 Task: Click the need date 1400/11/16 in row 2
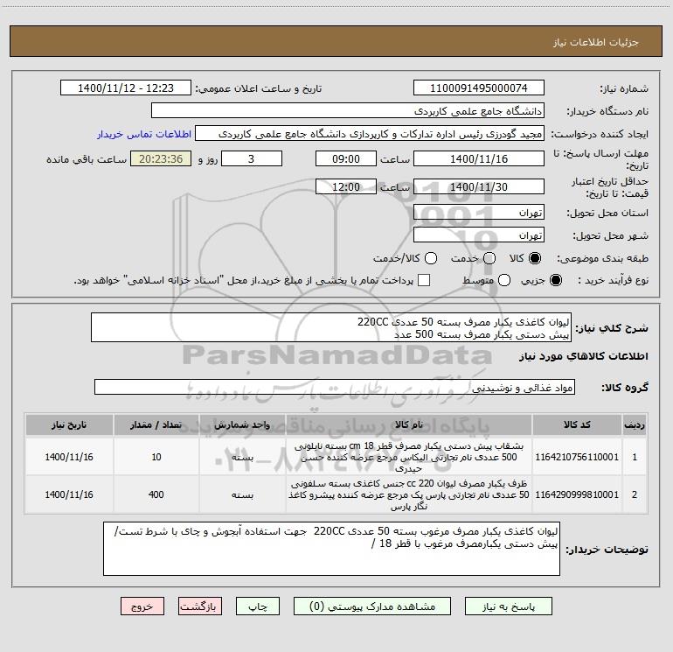(x=69, y=494)
